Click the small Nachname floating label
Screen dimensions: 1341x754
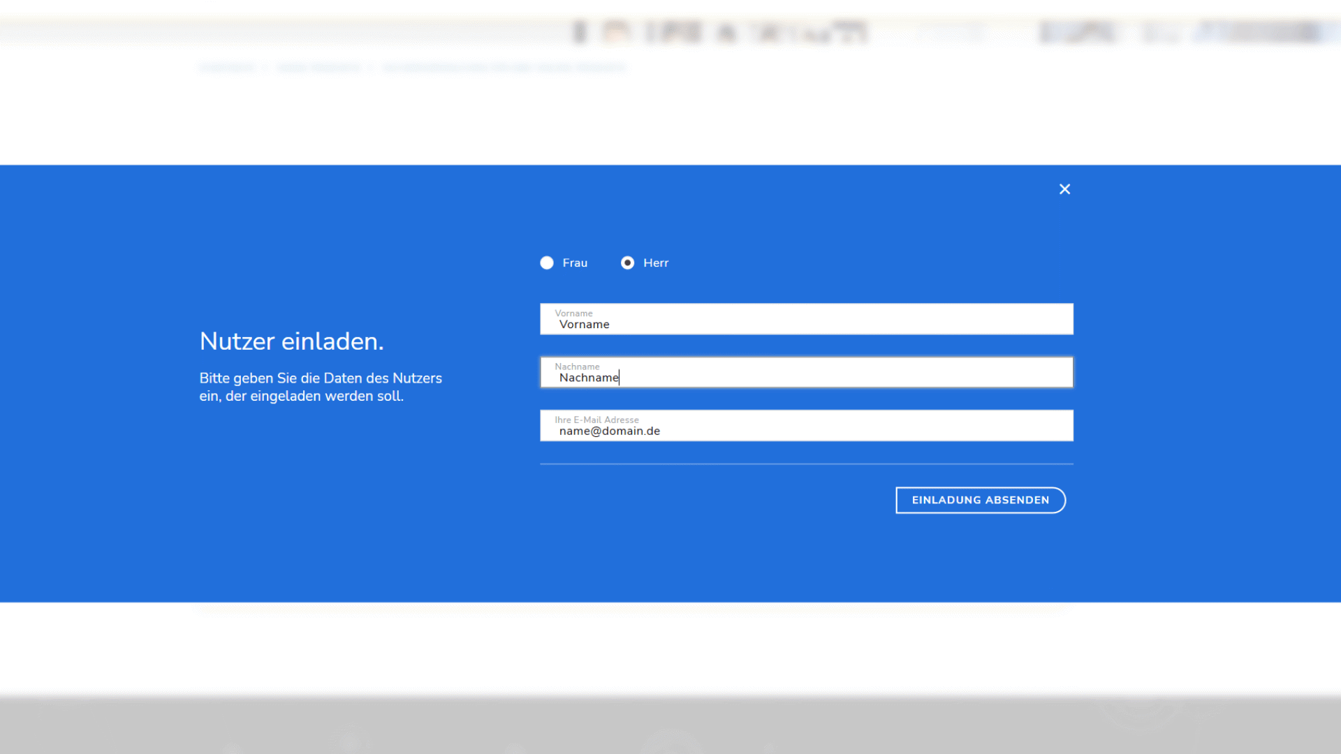tap(577, 367)
